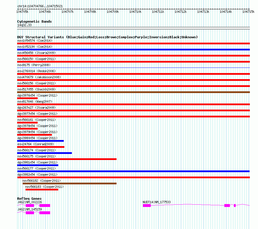Click the short nsv566161 red loss bar
This screenshot has height=229, width=258.
pyautogui.click(x=27, y=123)
